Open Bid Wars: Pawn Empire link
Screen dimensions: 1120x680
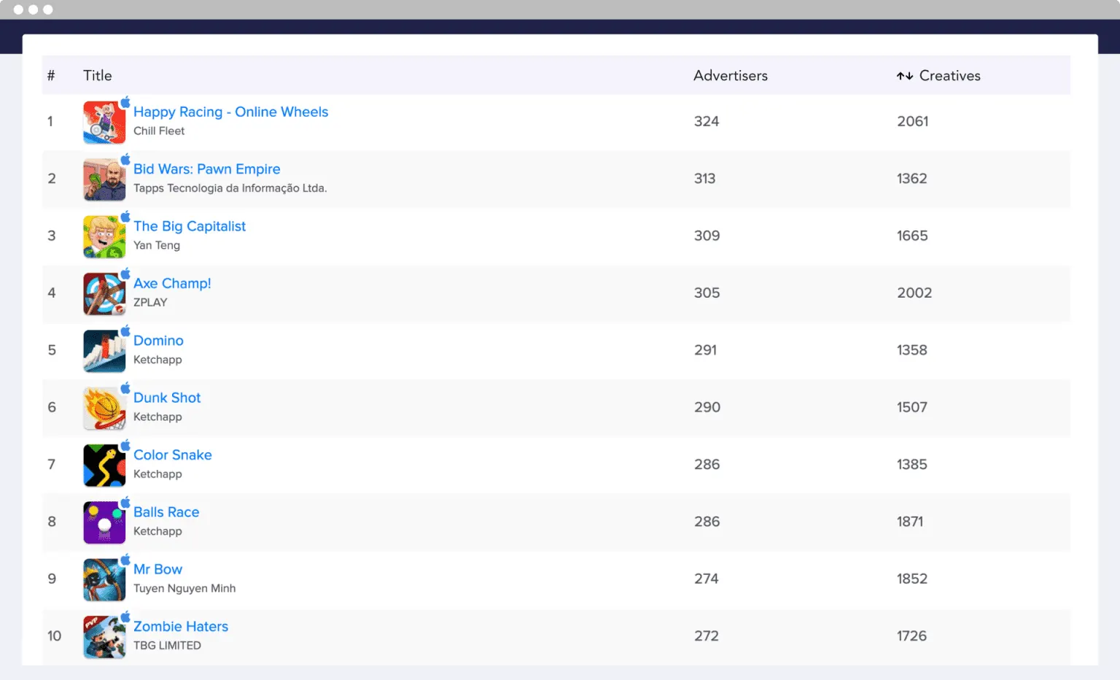(x=206, y=169)
